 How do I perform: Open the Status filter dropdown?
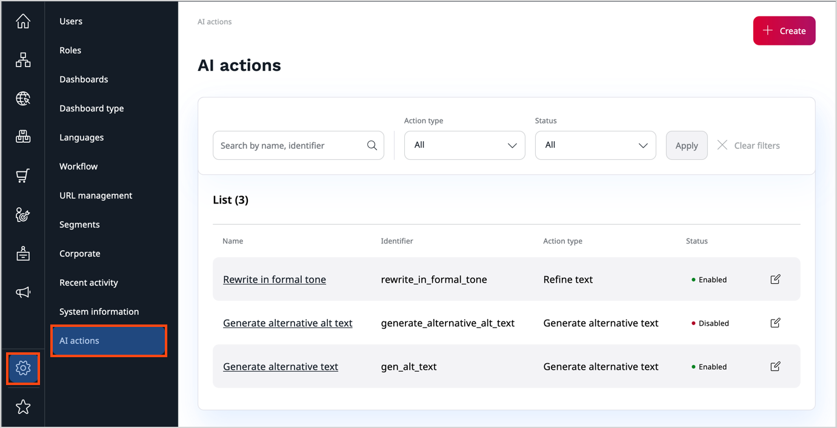[x=595, y=145]
